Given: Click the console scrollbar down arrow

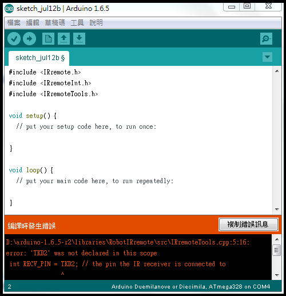Looking at the screenshot, I should click(277, 275).
